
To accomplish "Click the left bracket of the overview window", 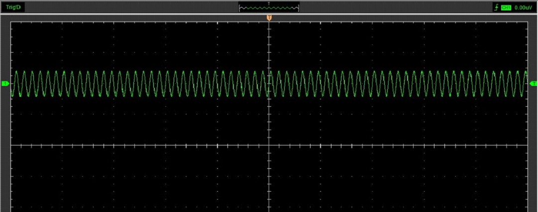I will [240, 7].
